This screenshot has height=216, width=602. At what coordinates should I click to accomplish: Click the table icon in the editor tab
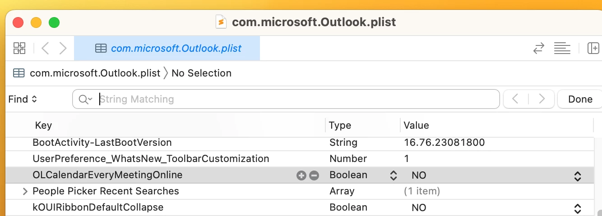coord(101,48)
